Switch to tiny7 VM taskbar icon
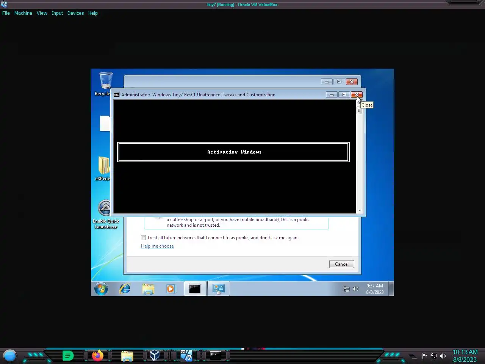 click(x=186, y=356)
